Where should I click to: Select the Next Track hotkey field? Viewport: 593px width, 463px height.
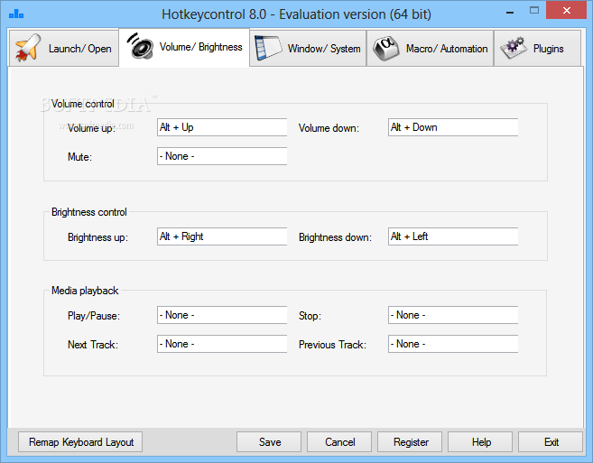coord(222,344)
